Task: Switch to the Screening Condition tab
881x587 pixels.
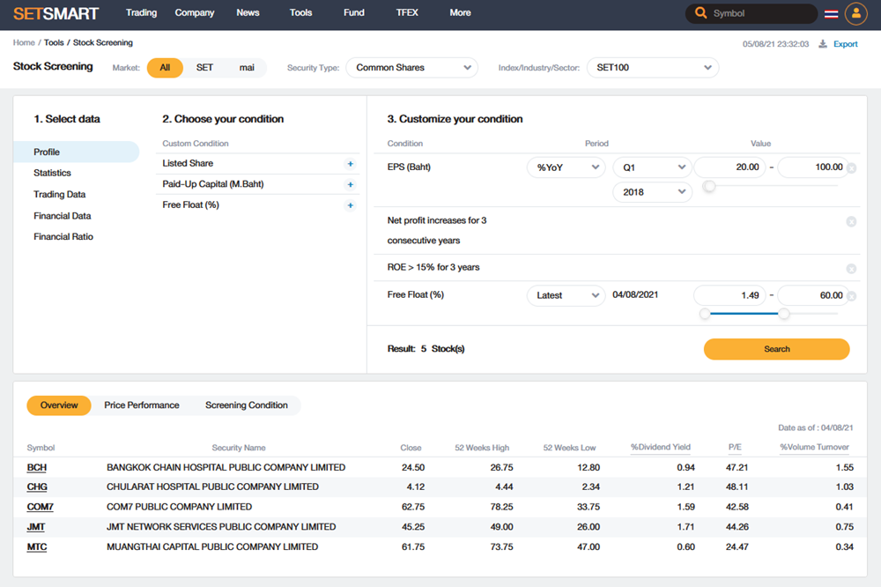Action: coord(246,405)
